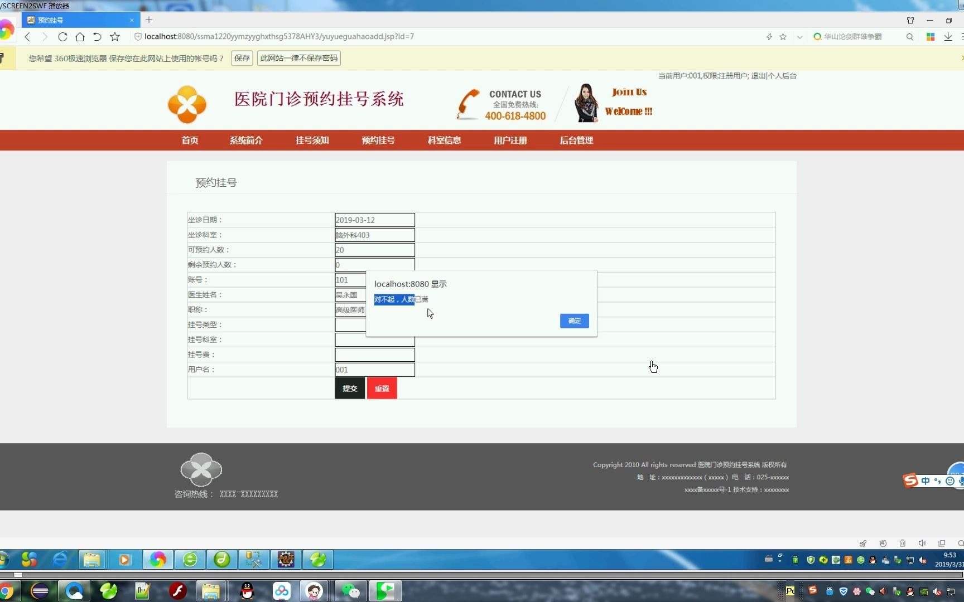Click the 保存 button in the password bar
The width and height of the screenshot is (964, 602).
coord(242,58)
